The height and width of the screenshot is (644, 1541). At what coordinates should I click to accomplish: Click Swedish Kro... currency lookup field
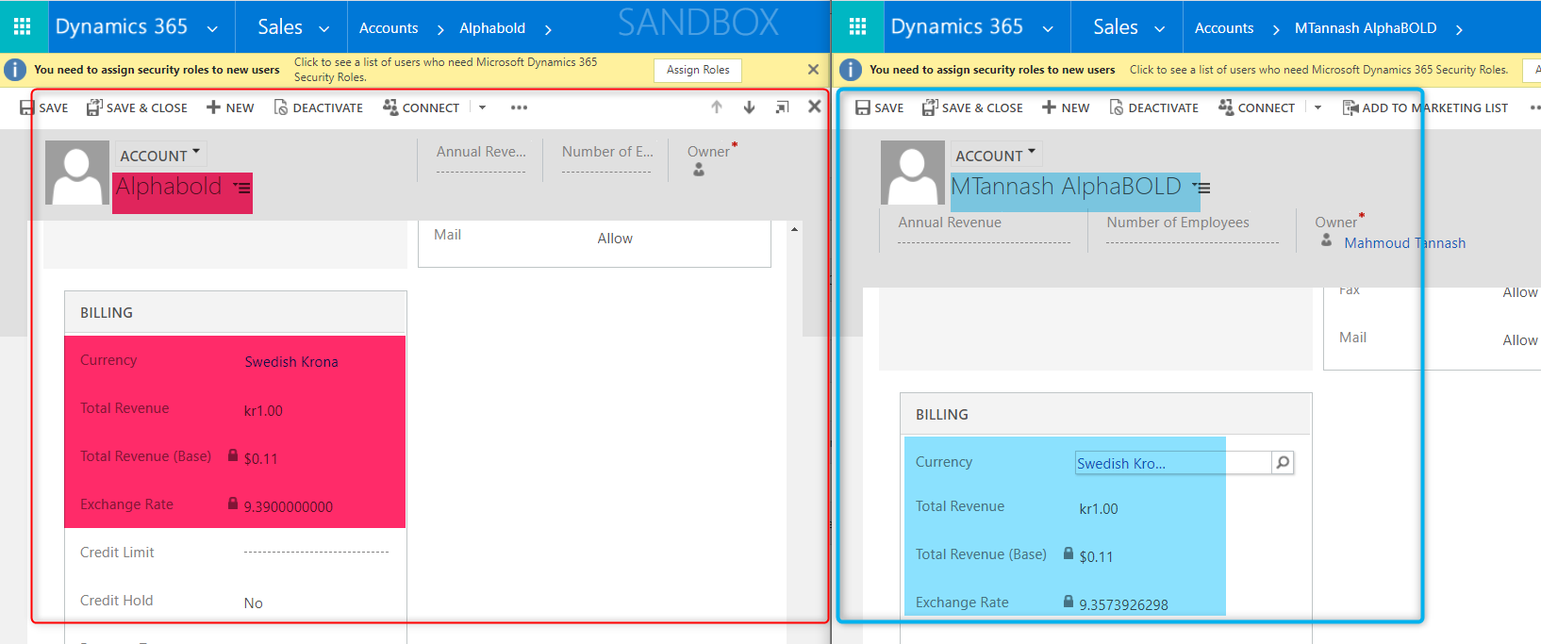click(x=1173, y=463)
